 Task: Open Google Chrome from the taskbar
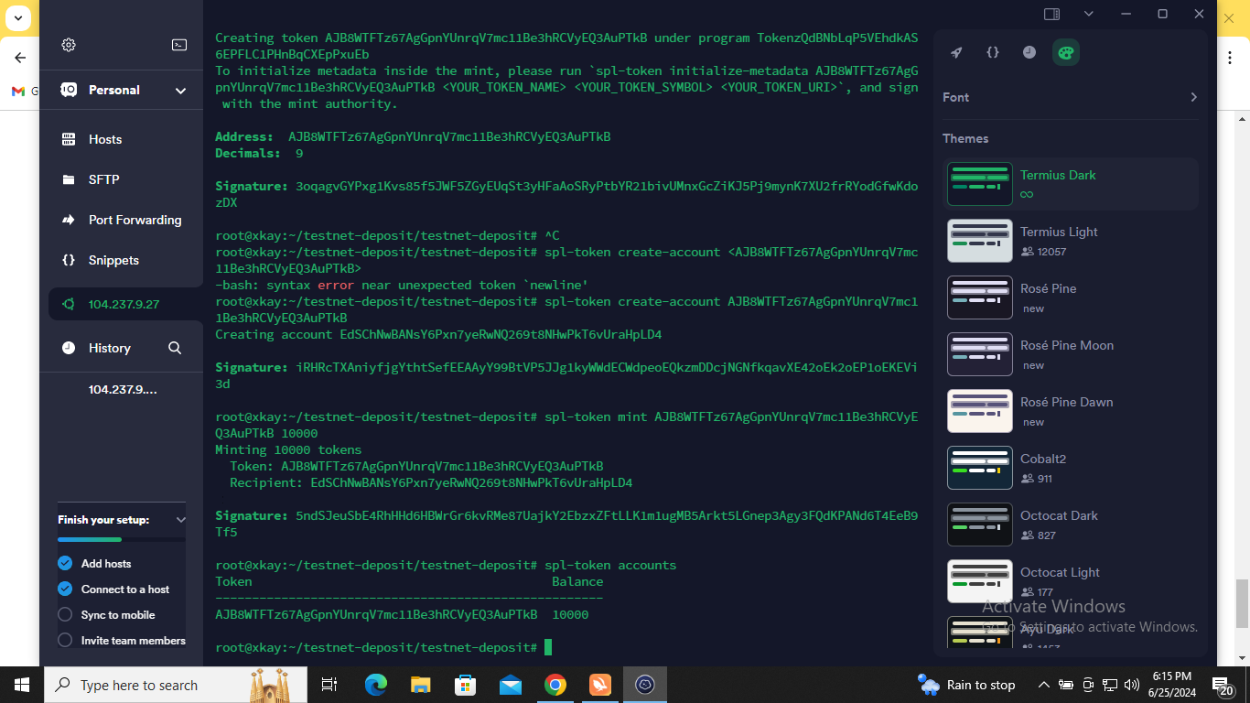[x=555, y=685]
